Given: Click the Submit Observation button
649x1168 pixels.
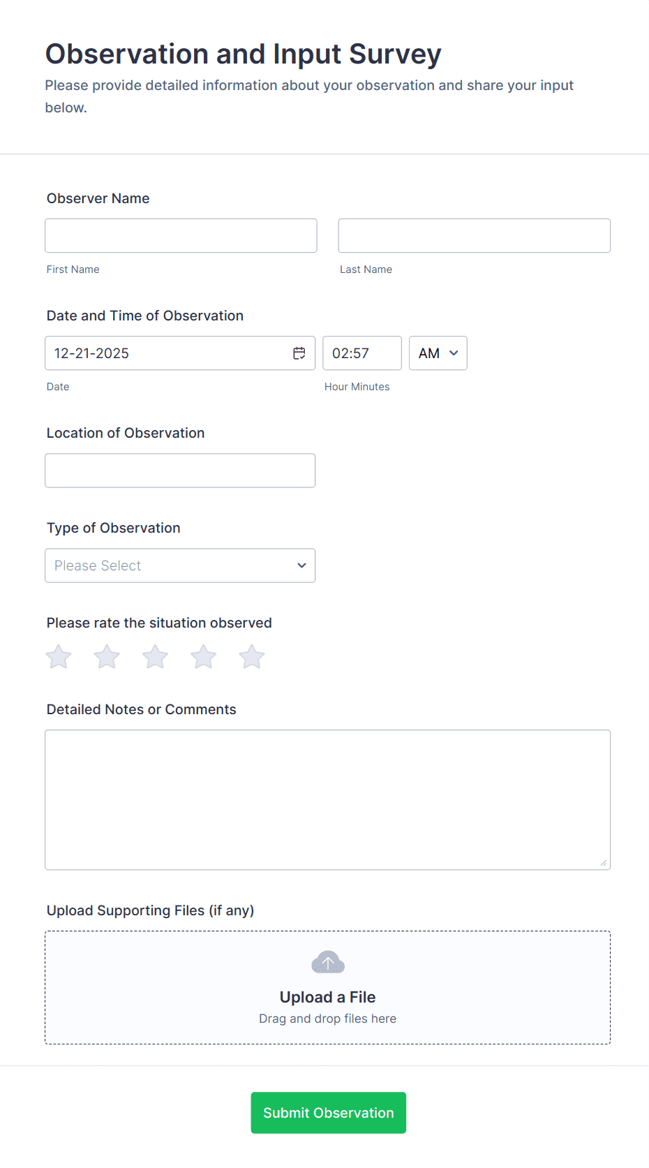Looking at the screenshot, I should (328, 1113).
